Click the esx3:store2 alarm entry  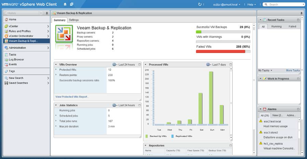coord(278,135)
